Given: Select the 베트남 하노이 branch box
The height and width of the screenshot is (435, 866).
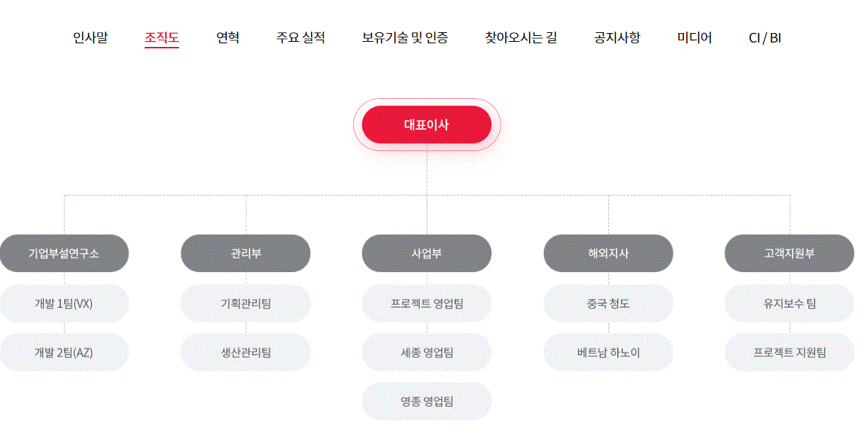Looking at the screenshot, I should point(608,353).
